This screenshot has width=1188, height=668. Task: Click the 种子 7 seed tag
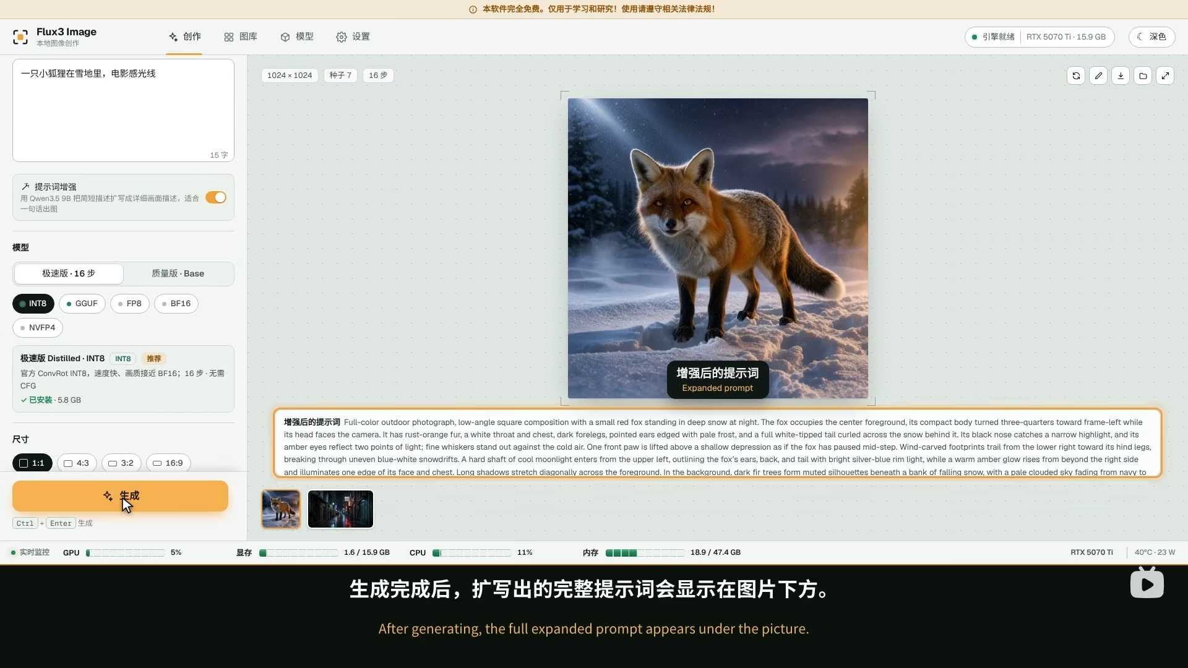click(340, 75)
